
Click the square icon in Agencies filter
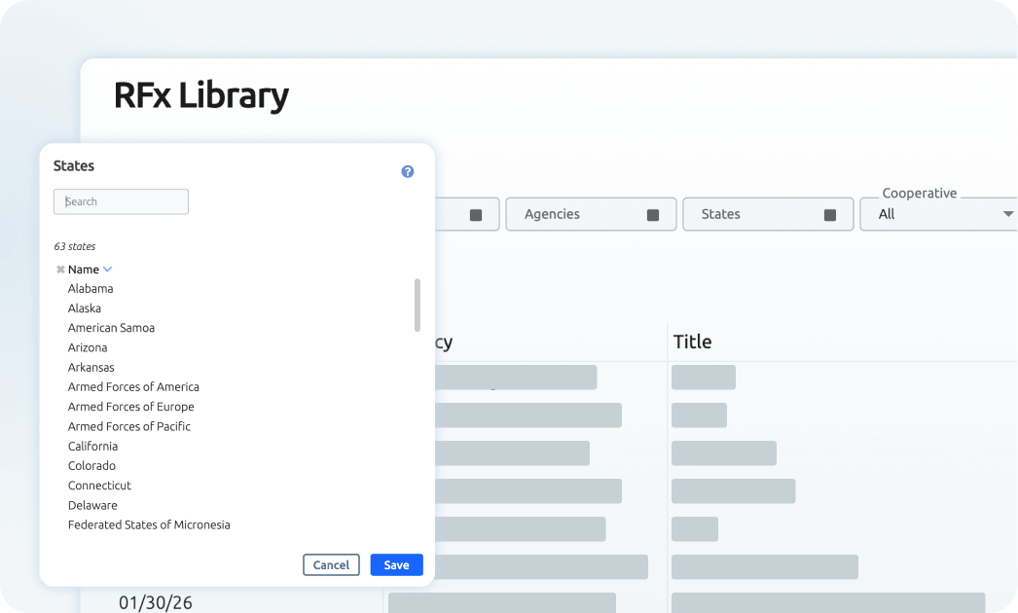[653, 215]
